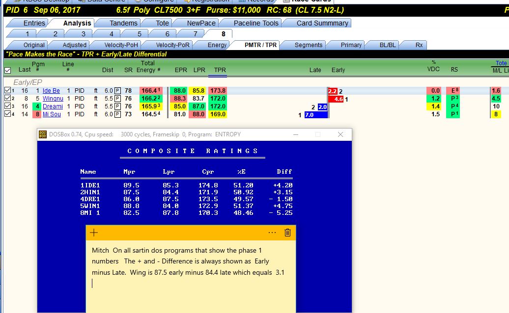Click the P surface box for Ide Be
Image resolution: width=509 pixels, height=313 pixels.
117,91
